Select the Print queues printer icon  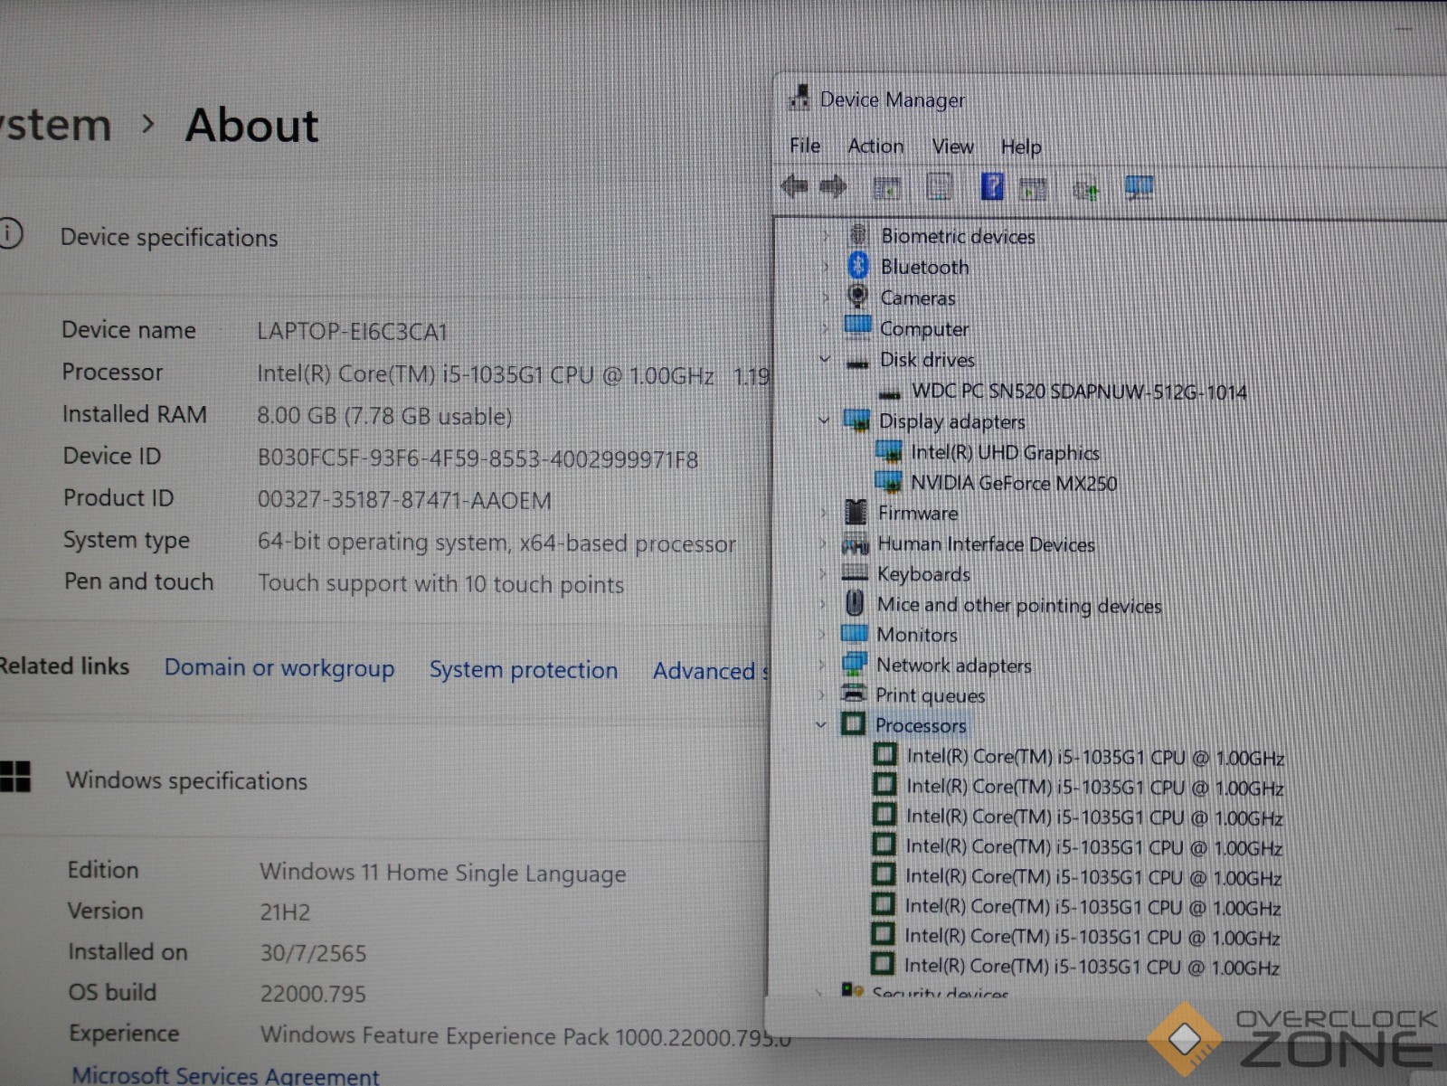tap(854, 694)
